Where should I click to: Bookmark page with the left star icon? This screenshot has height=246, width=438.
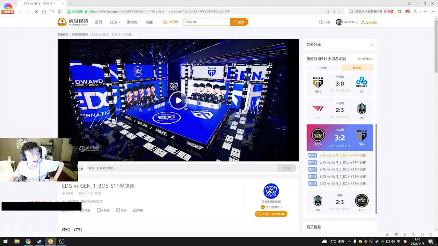click(60, 11)
